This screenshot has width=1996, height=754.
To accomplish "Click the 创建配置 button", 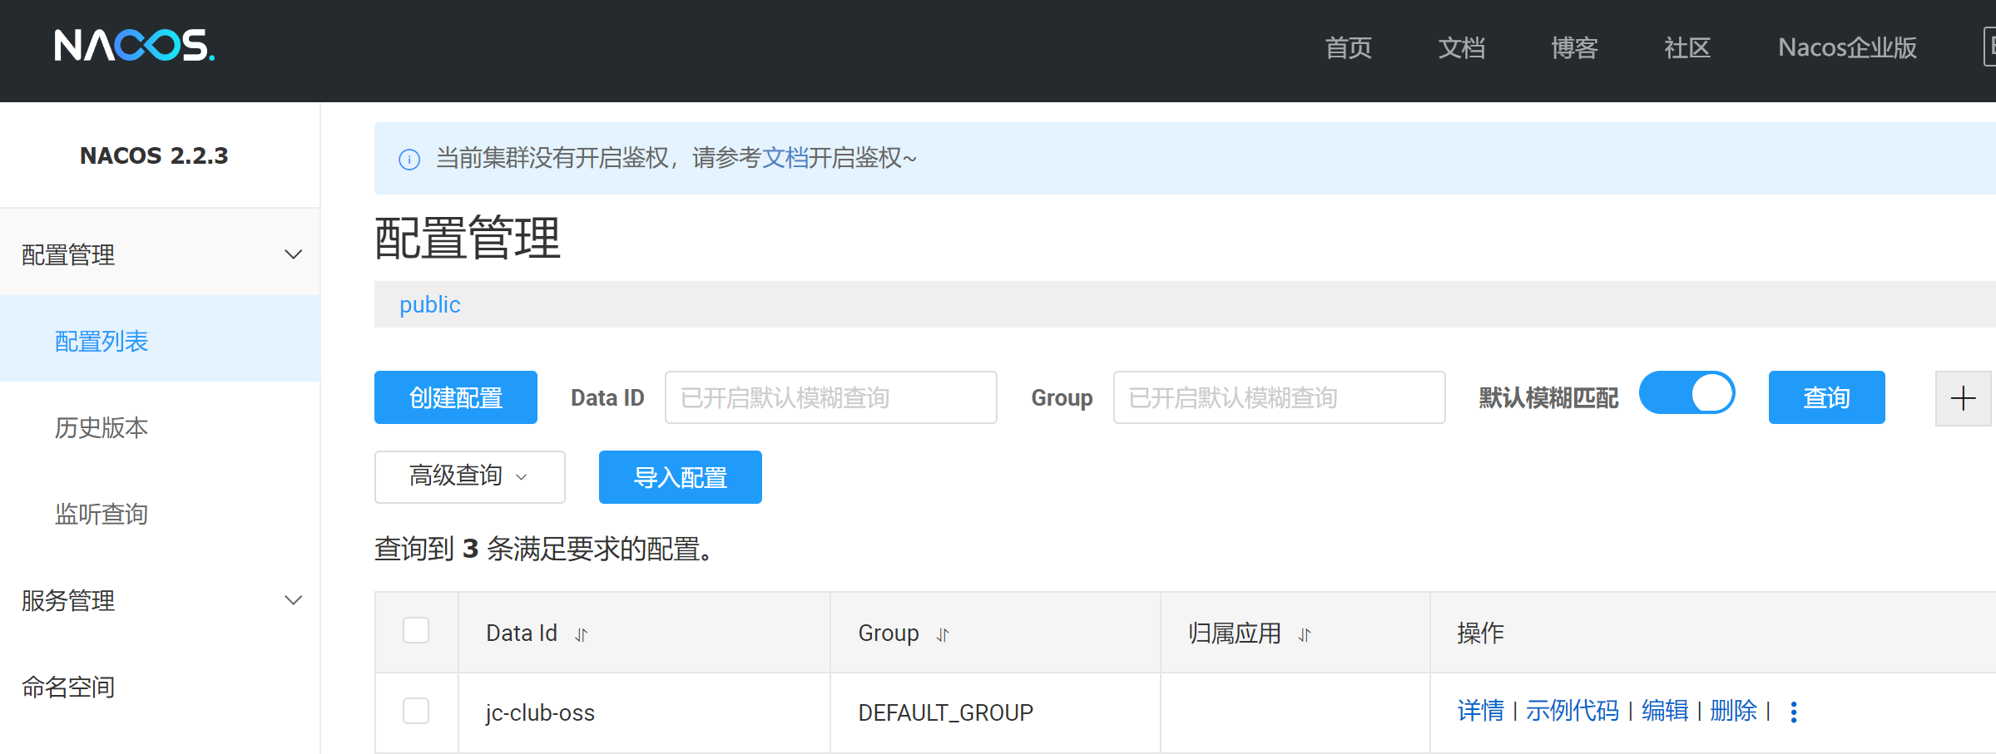I will pos(456,397).
